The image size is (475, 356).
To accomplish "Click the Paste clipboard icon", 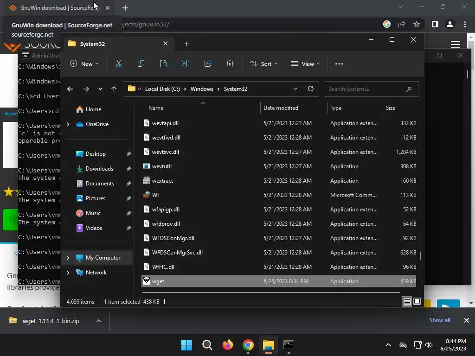I will tap(163, 64).
